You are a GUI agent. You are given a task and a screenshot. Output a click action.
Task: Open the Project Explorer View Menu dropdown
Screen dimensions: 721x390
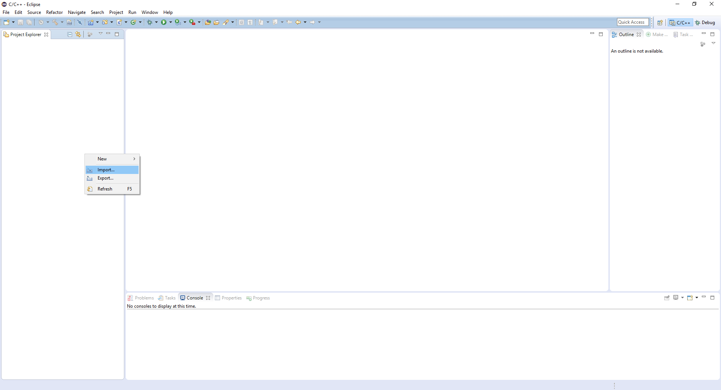[x=101, y=34]
